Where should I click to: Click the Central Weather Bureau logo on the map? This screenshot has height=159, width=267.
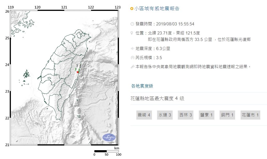point(109,137)
